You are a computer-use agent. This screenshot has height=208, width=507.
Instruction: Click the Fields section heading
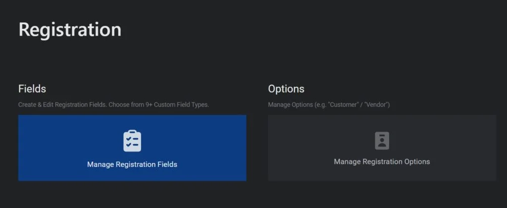tap(32, 89)
